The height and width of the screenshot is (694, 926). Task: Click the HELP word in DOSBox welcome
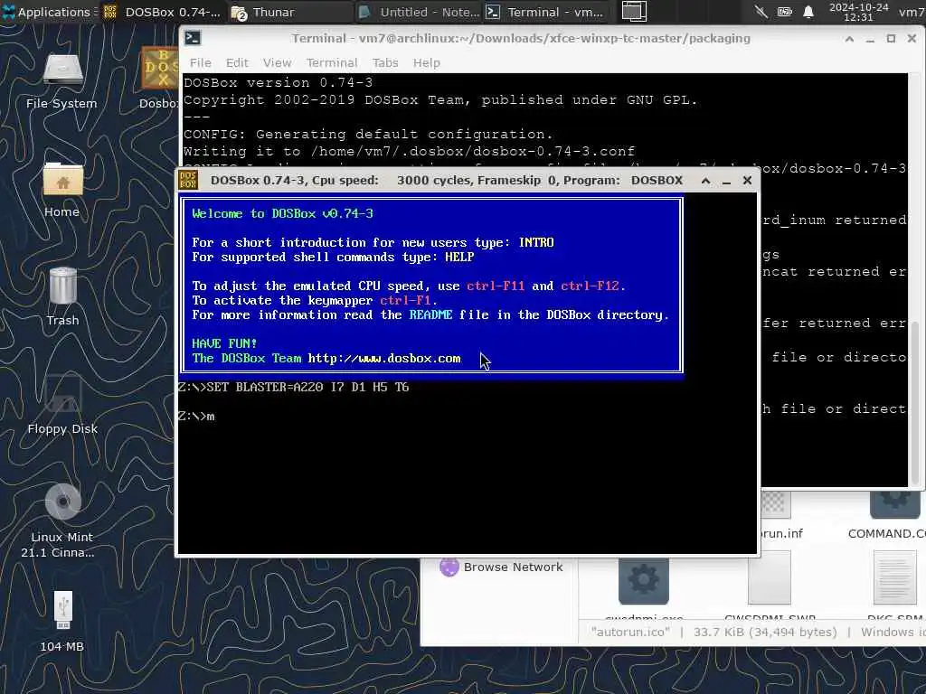459,257
